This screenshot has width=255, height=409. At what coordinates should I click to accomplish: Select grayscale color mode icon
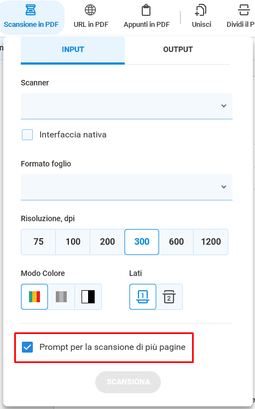tap(61, 297)
